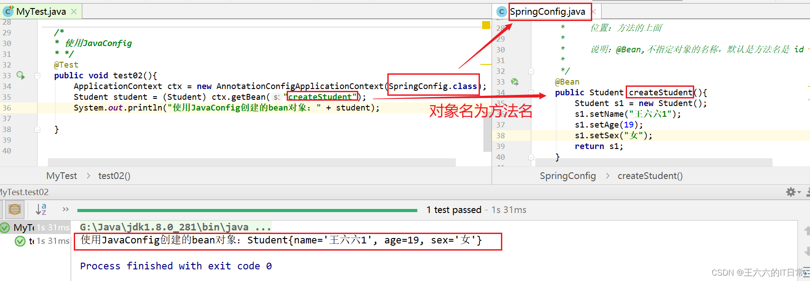This screenshot has width=810, height=281.
Task: Select test02() in the breadcrumb bar
Action: coord(115,176)
